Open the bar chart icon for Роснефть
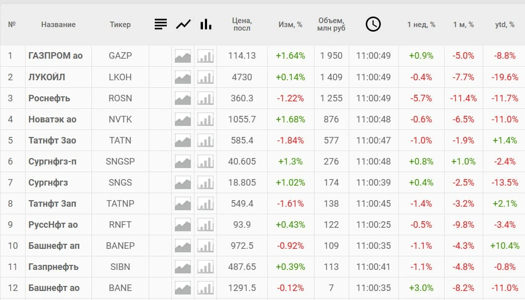The height and width of the screenshot is (300, 525). pos(205,98)
